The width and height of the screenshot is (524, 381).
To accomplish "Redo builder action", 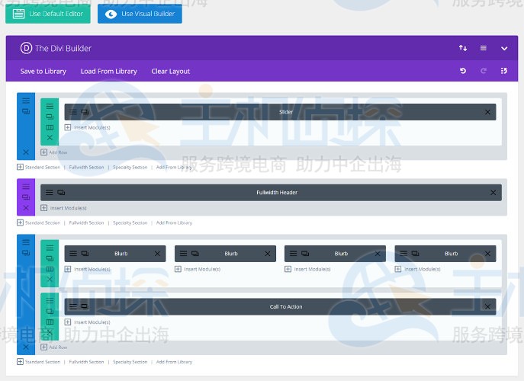I will (484, 71).
